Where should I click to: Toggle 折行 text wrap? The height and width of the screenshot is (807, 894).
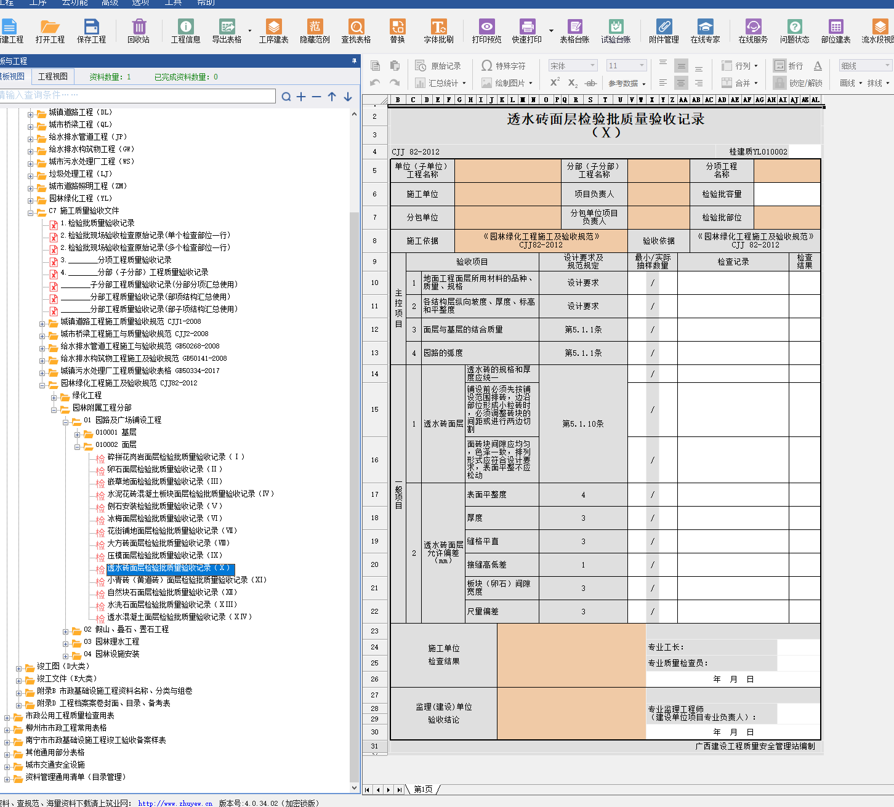coord(789,66)
